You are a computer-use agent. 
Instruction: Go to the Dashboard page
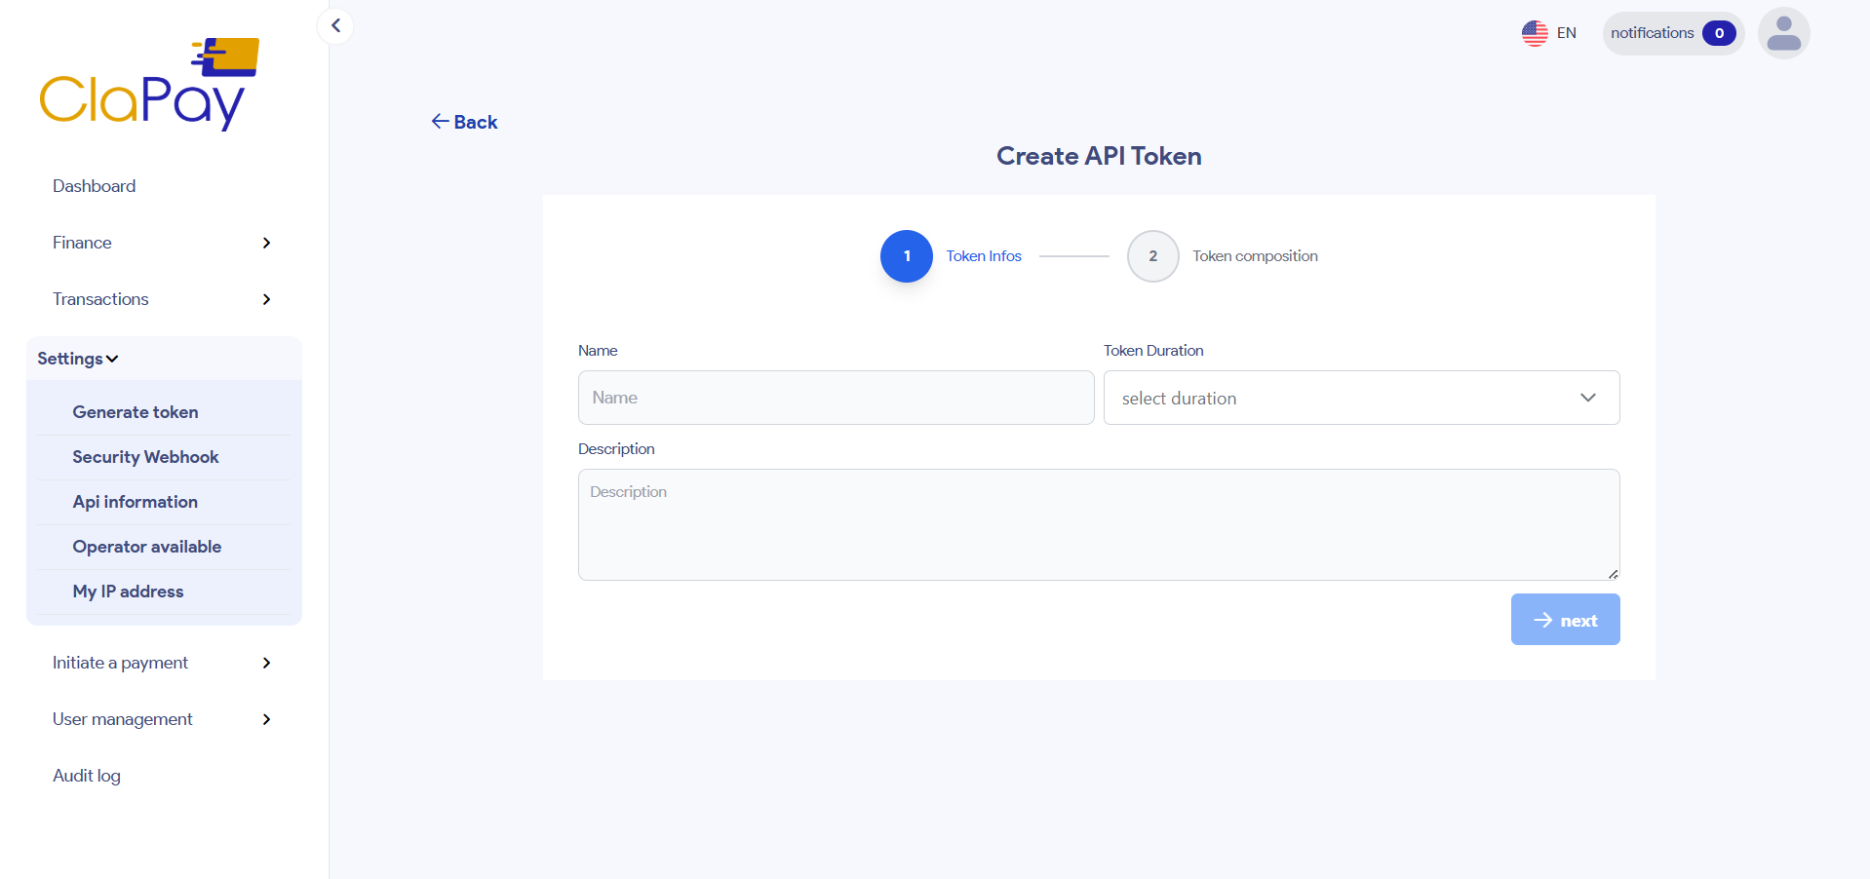click(x=94, y=185)
